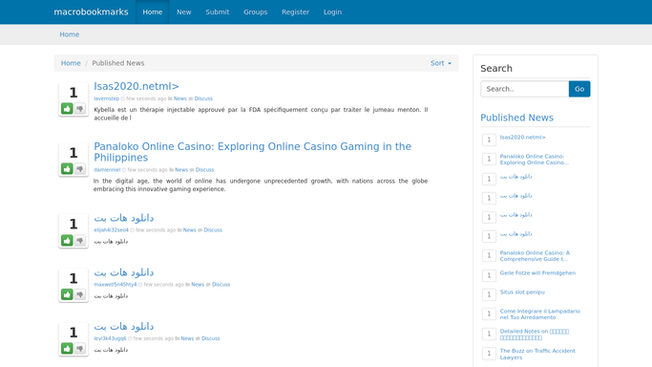The height and width of the screenshot is (367, 652).
Task: Upvote the Panaloko Online Casino story
Action: click(x=67, y=168)
